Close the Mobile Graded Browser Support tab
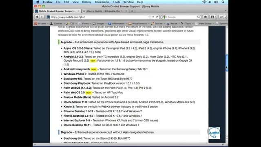The width and height of the screenshot is (261, 147). pos(78,11)
